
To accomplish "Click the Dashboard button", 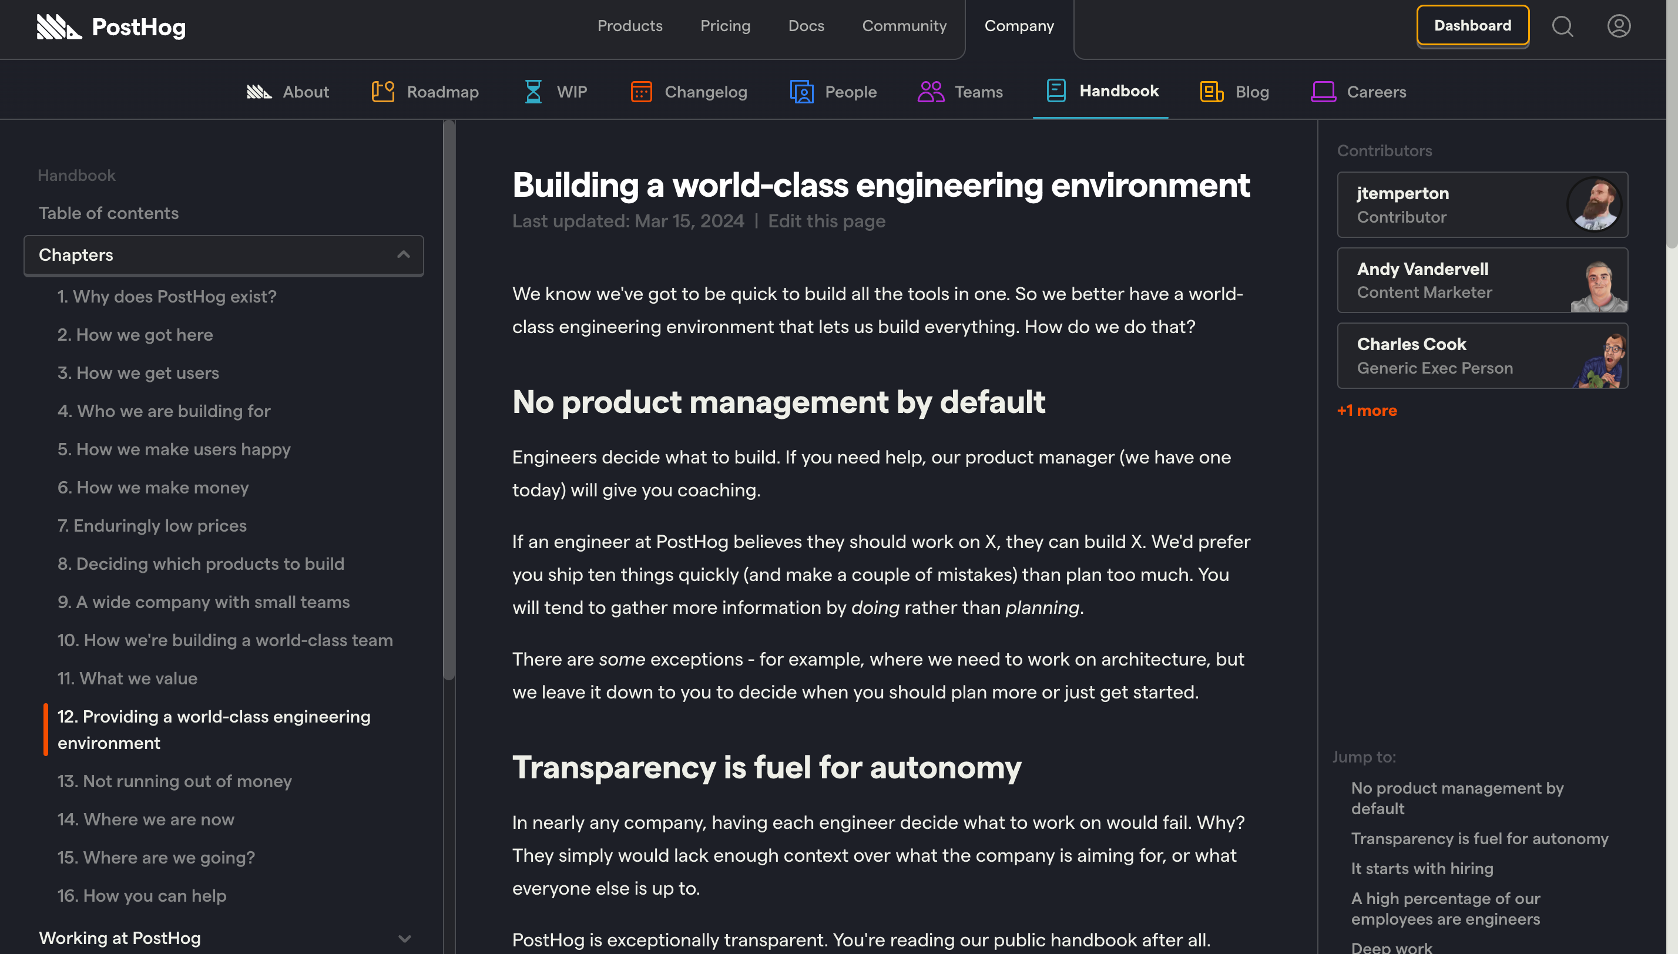I will [x=1472, y=26].
